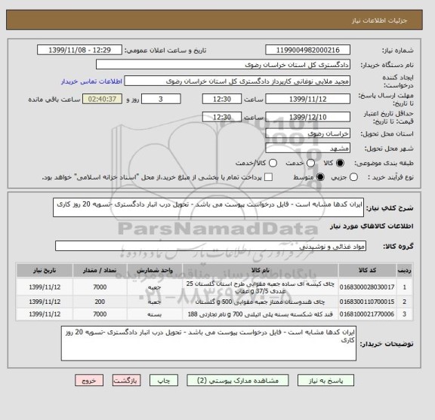The height and width of the screenshot is (420, 435).
Task: Click the چاپ print button
Action: (x=164, y=380)
